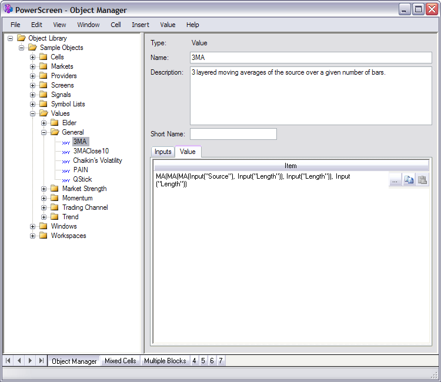Open the Insert menu
Image resolution: width=441 pixels, height=382 pixels.
(141, 25)
